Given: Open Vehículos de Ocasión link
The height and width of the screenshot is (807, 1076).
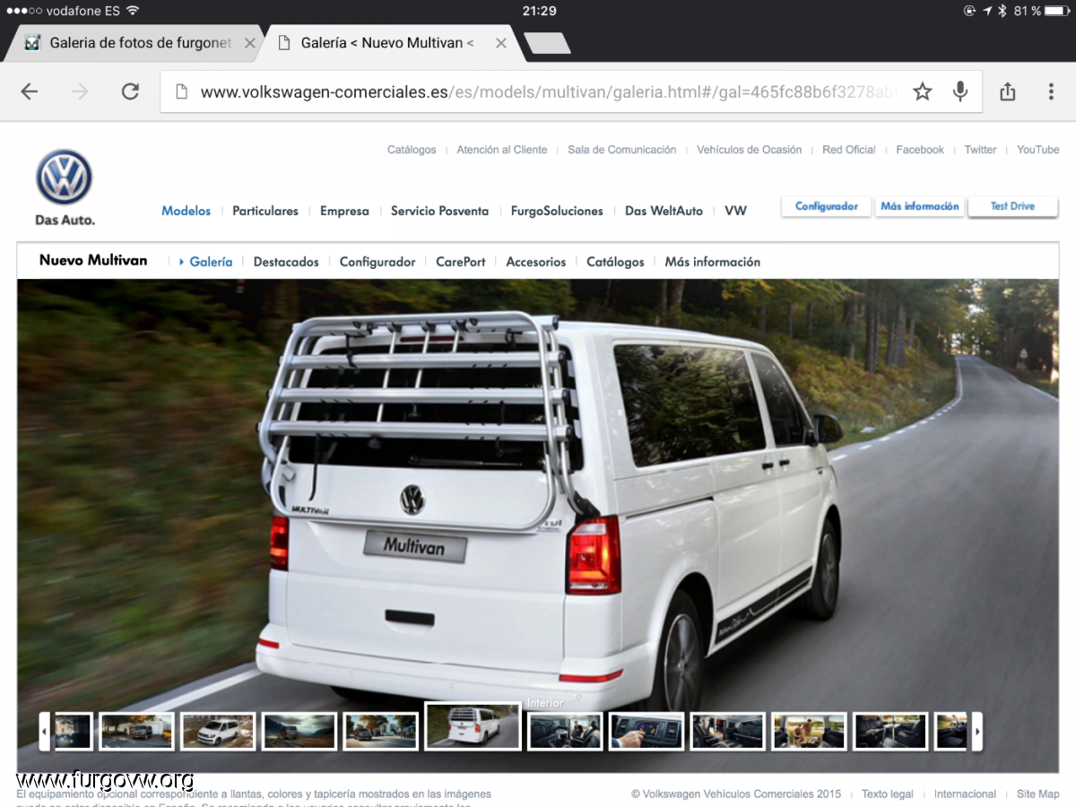Looking at the screenshot, I should (750, 150).
